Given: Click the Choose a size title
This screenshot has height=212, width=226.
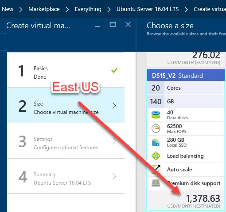Looking at the screenshot, I should [x=170, y=26].
